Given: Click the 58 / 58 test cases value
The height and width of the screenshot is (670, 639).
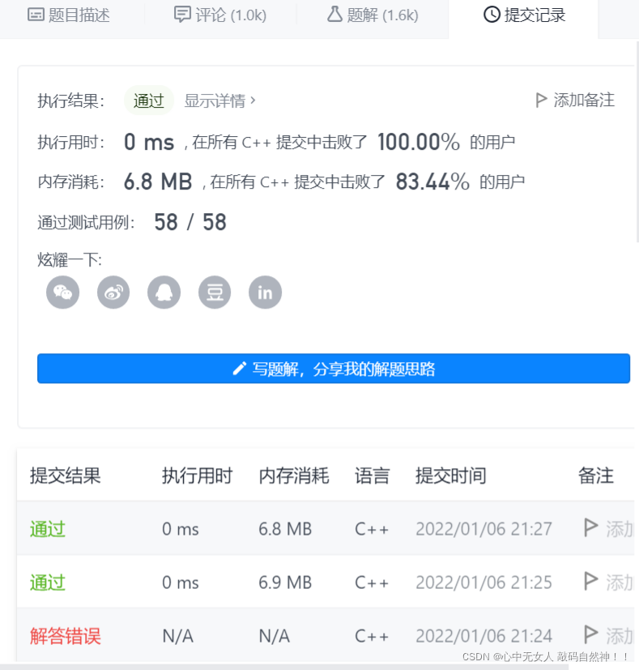Looking at the screenshot, I should click(190, 222).
